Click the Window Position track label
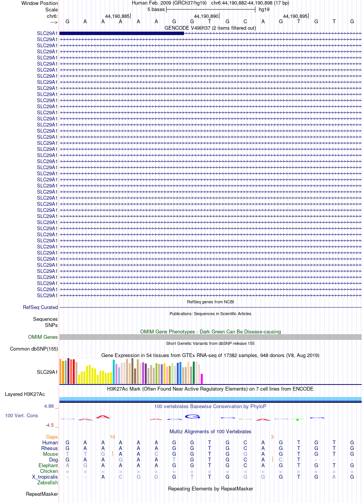The width and height of the screenshot is (362, 503). click(40, 3)
